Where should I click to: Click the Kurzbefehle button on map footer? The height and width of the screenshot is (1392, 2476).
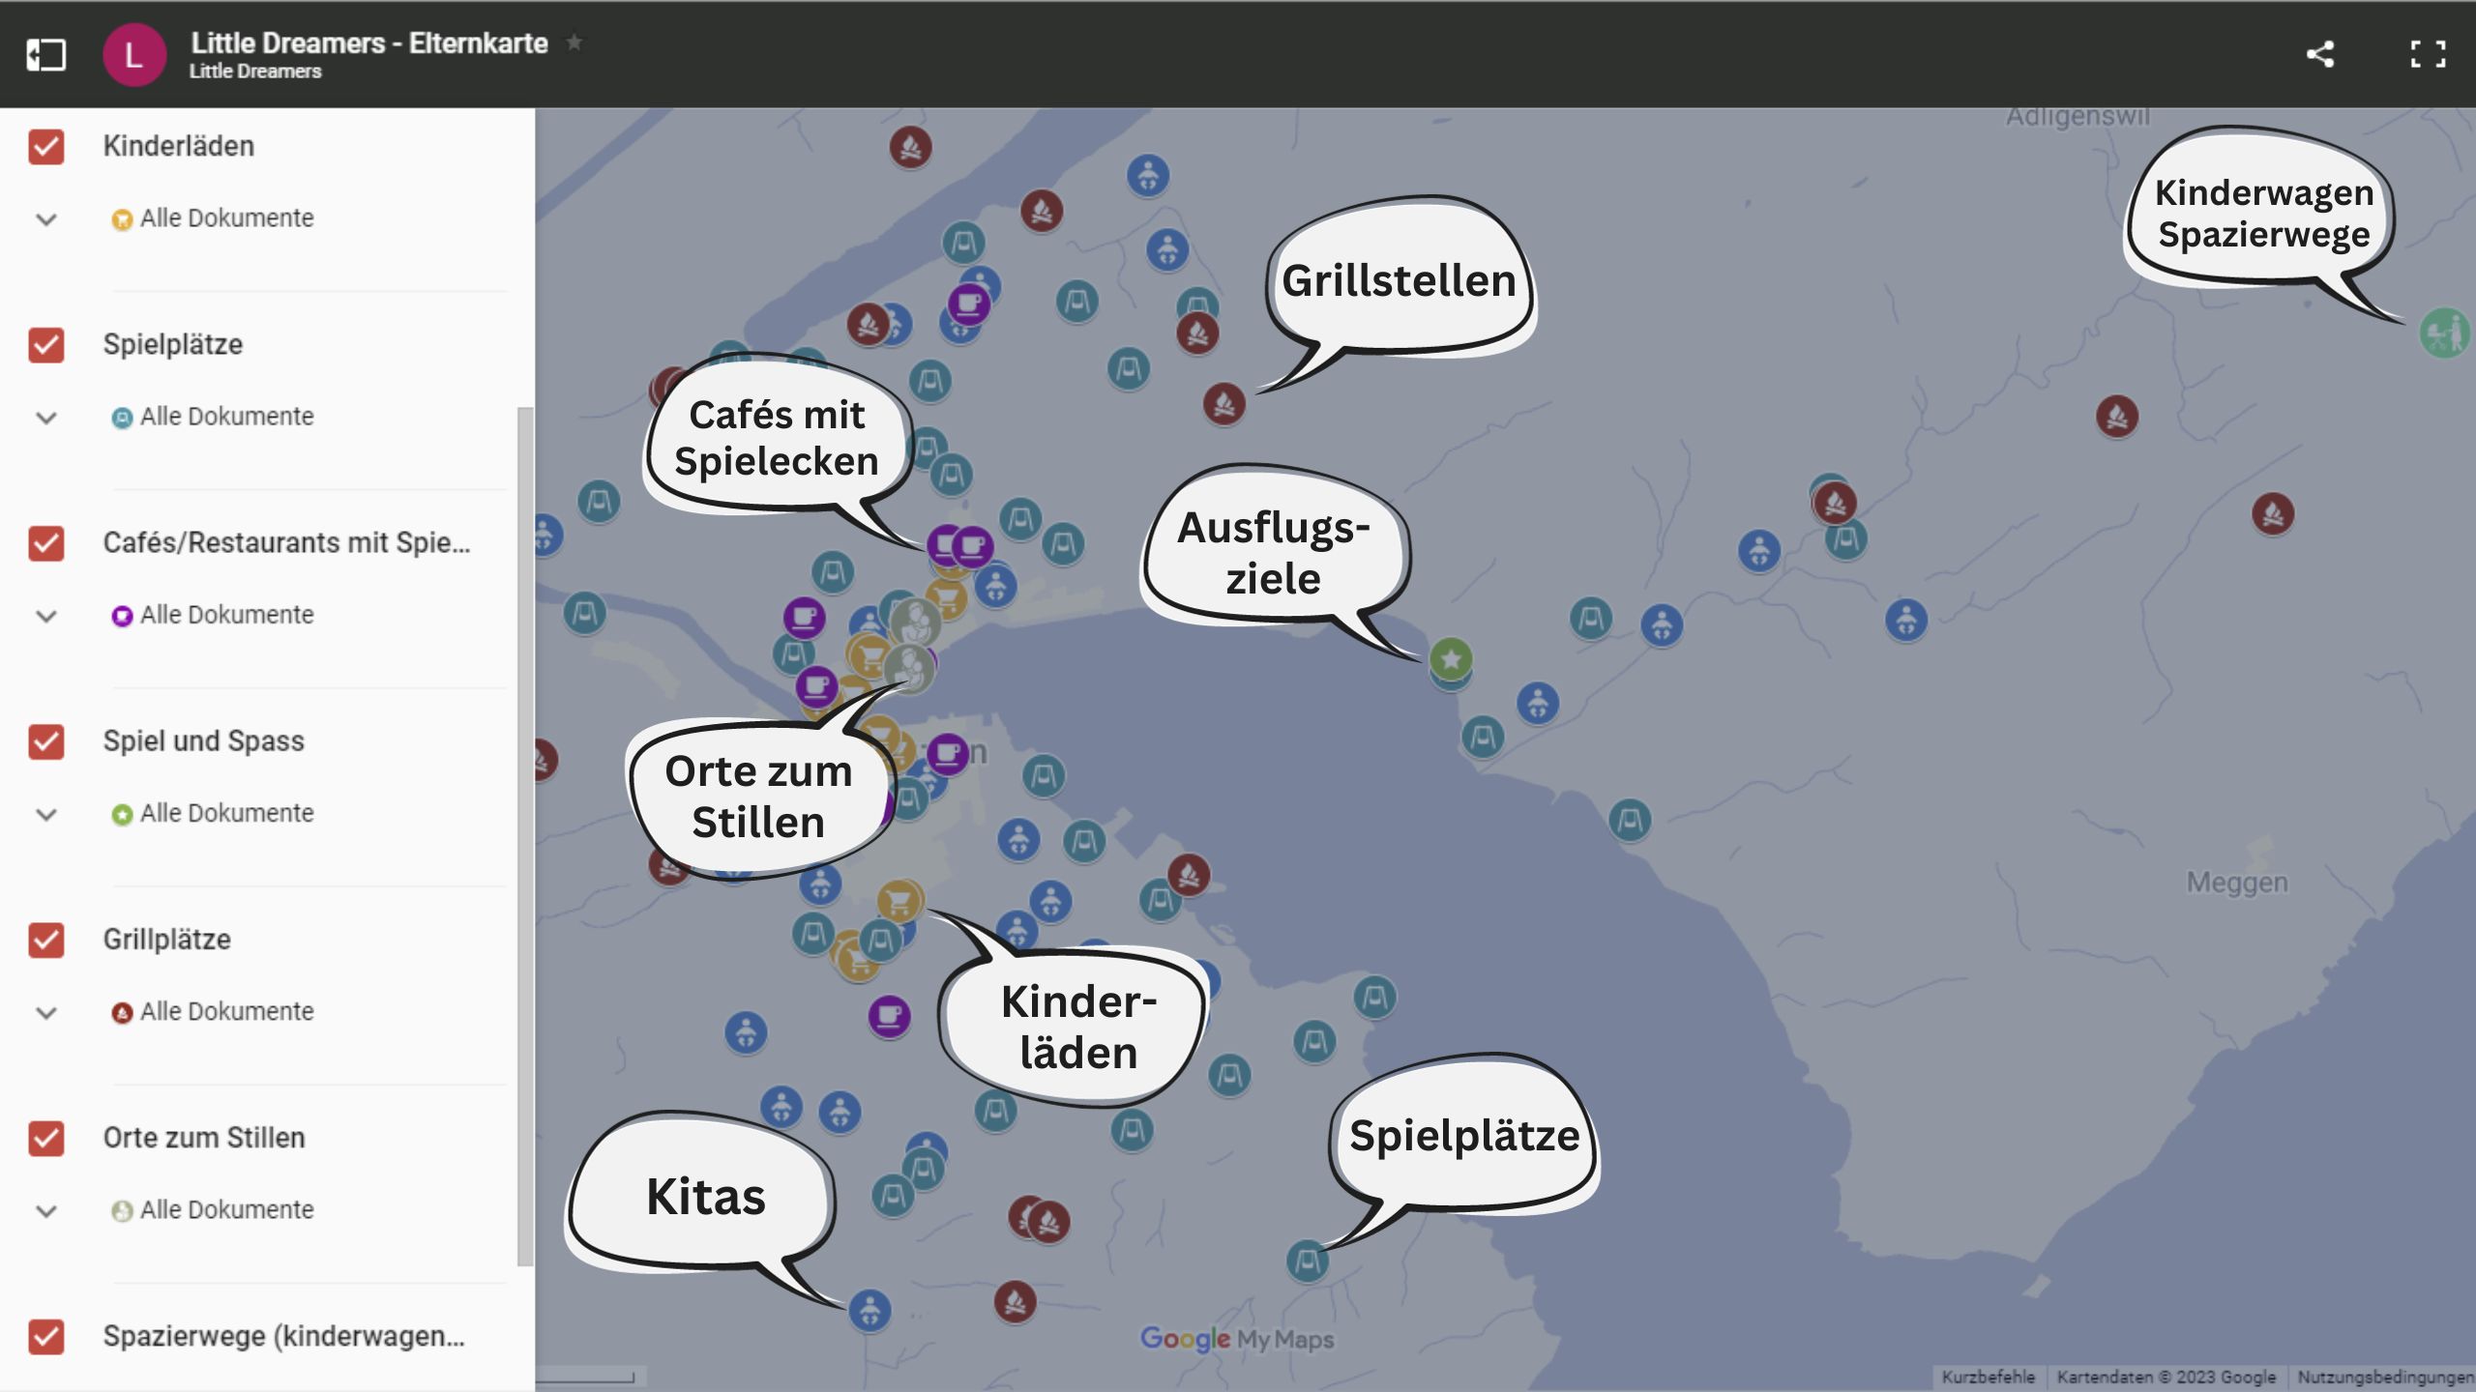1988,1377
